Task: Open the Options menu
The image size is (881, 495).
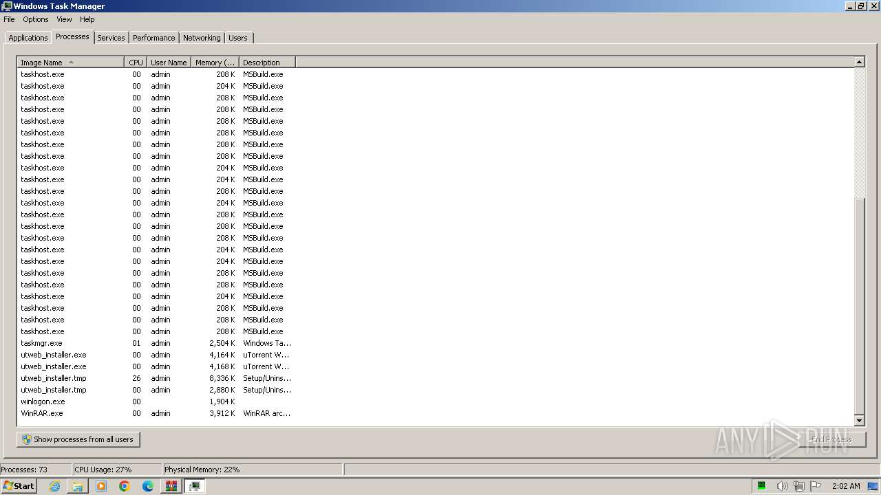Action: [36, 19]
